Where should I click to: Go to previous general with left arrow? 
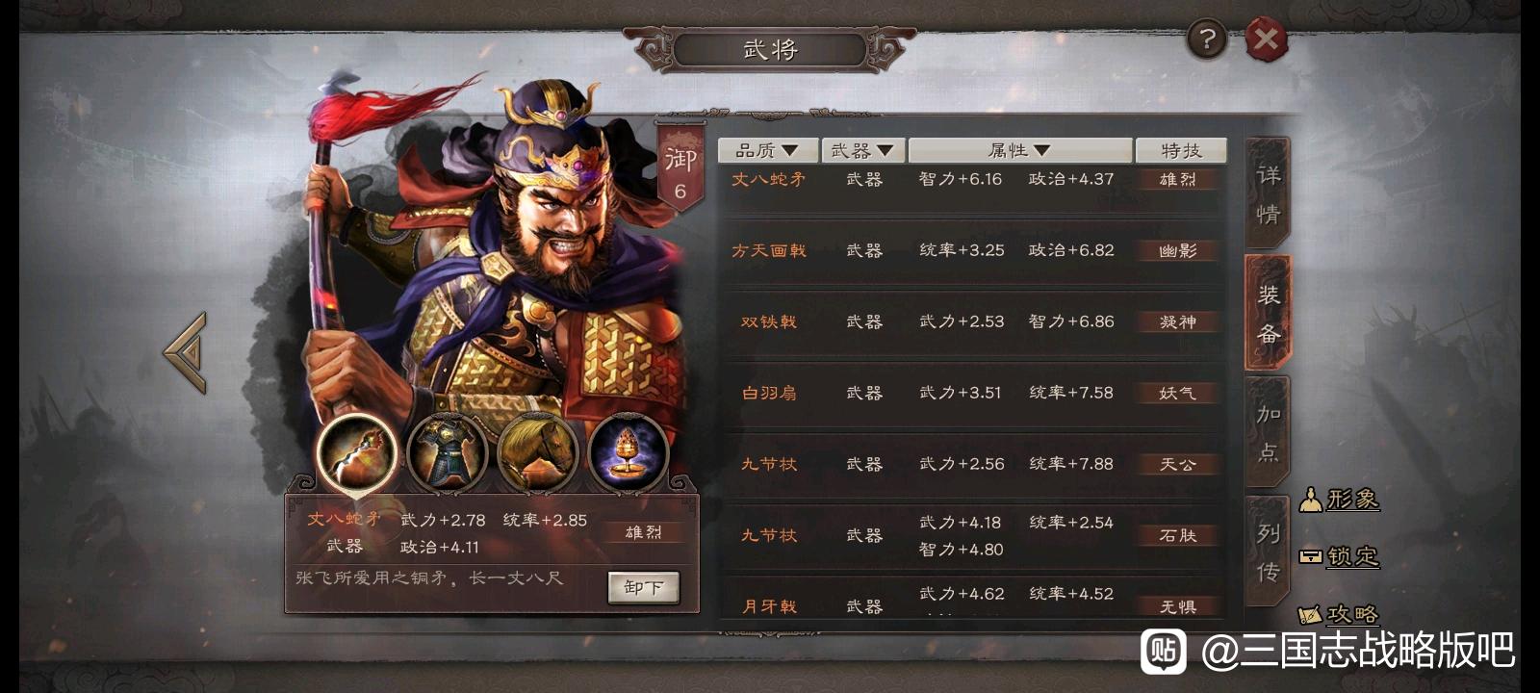pyautogui.click(x=187, y=352)
